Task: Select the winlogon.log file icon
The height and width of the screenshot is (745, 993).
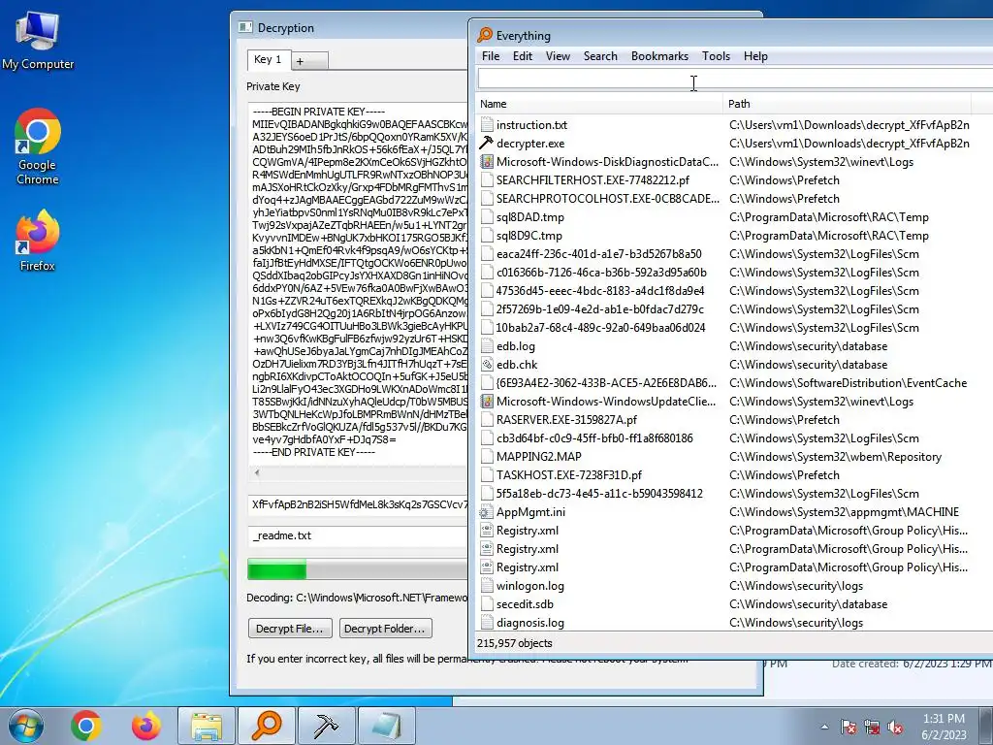Action: [487, 586]
